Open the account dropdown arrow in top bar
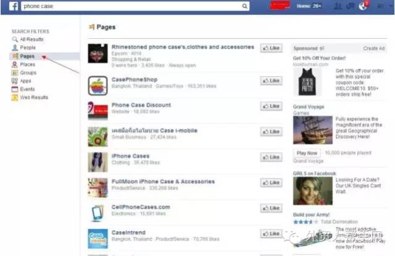This screenshot has width=395, height=256. point(391,6)
